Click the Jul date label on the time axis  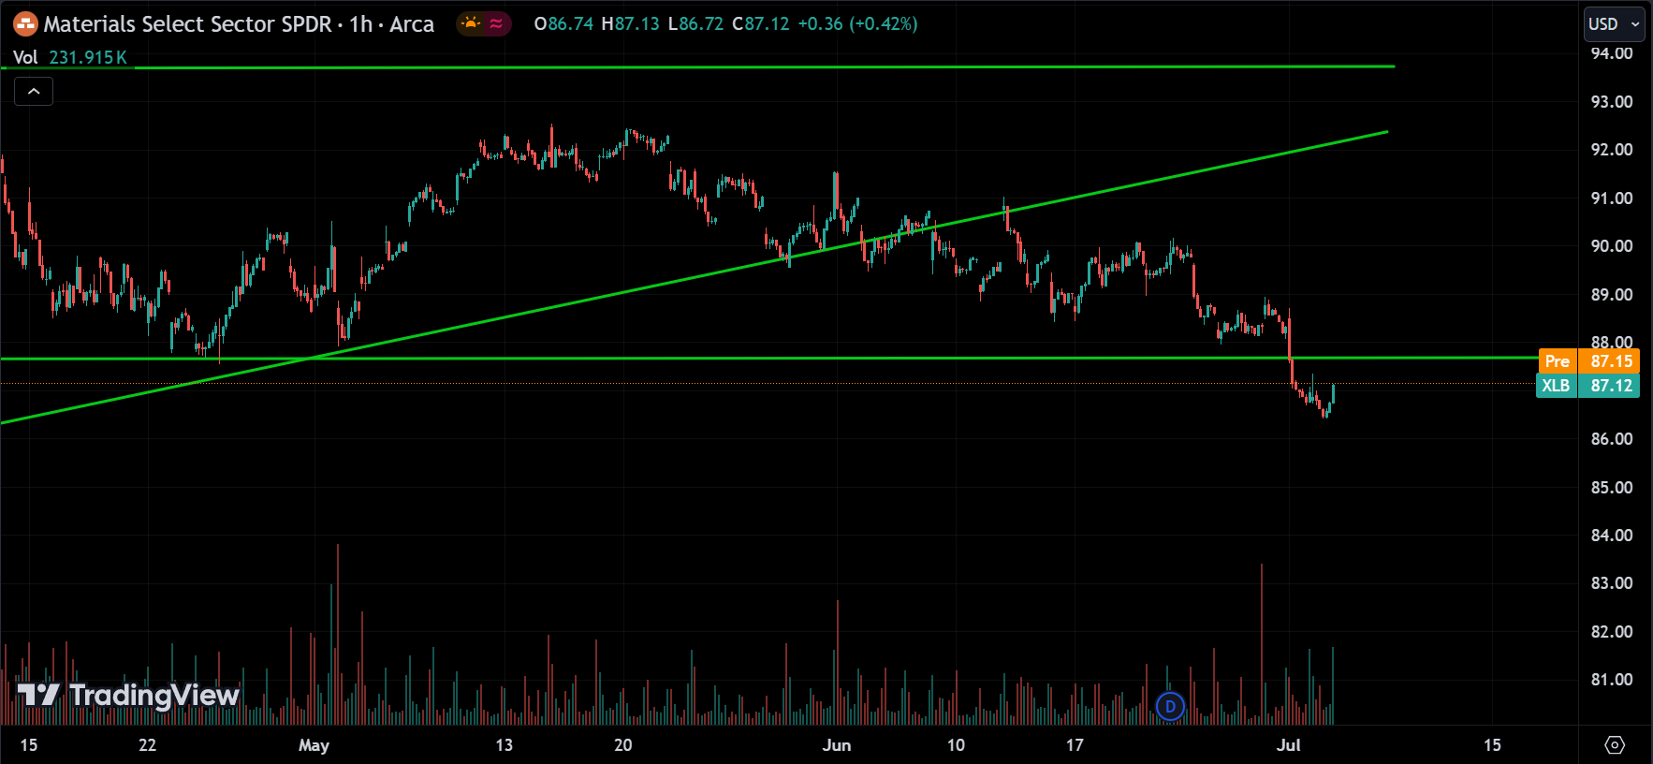[1289, 745]
